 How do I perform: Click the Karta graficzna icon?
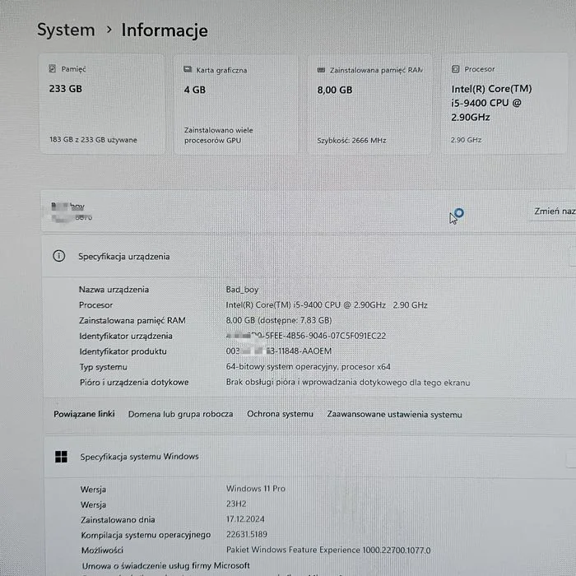coord(188,70)
